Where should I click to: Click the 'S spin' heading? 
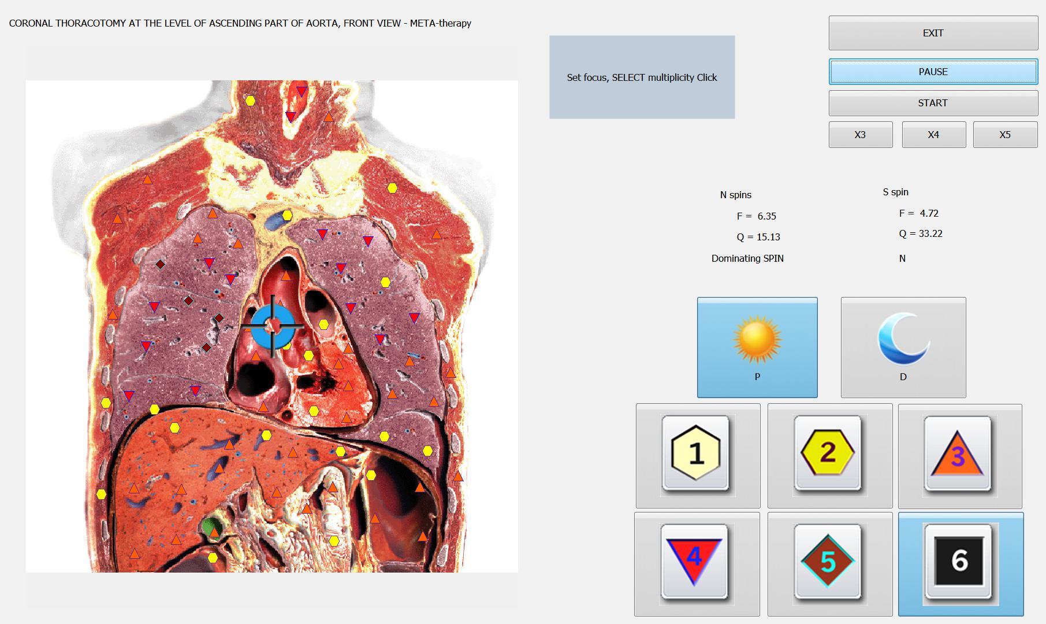[896, 192]
